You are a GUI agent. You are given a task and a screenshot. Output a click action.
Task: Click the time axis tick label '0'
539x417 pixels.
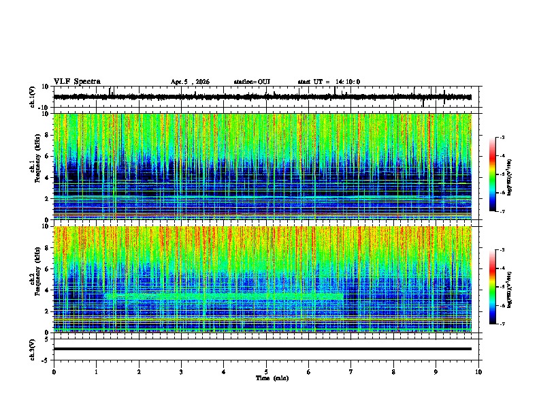point(54,372)
